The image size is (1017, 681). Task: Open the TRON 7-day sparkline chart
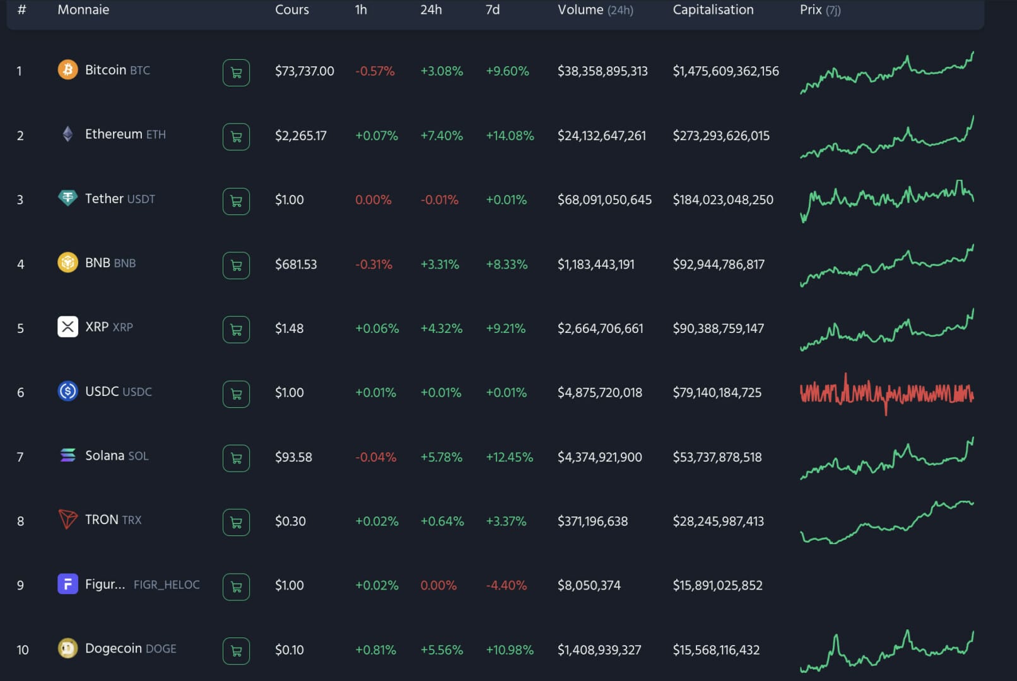tap(886, 521)
